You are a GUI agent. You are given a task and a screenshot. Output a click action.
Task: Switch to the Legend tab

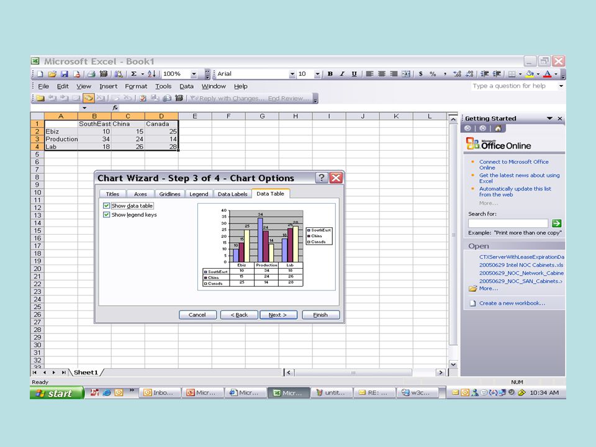click(x=199, y=194)
